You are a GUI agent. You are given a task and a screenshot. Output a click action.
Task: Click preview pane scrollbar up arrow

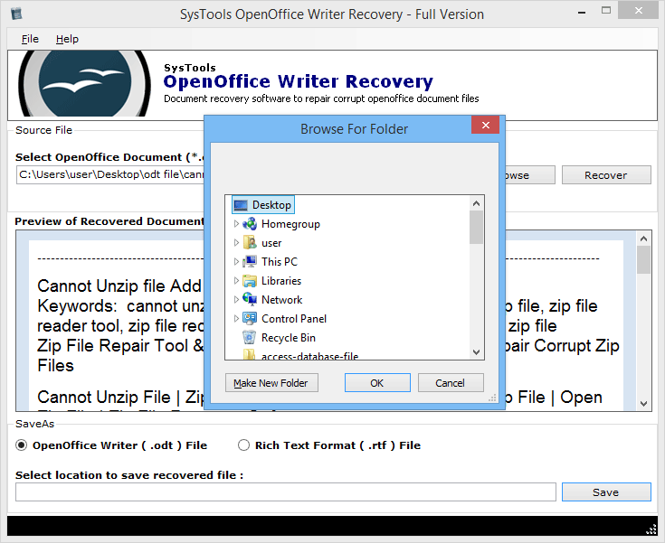pyautogui.click(x=643, y=239)
